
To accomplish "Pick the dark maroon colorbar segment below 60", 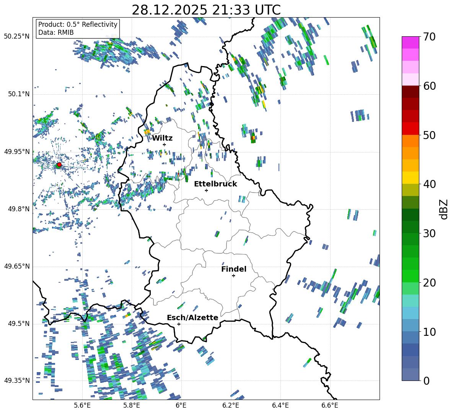I will 411,92.
